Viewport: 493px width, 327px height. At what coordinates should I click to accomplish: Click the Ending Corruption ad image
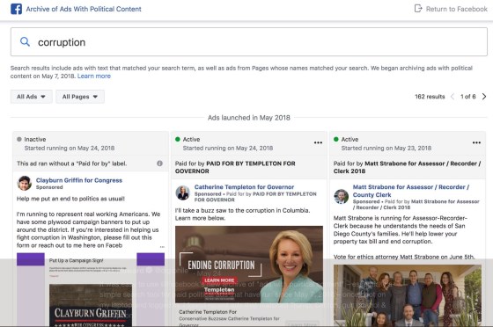(249, 265)
